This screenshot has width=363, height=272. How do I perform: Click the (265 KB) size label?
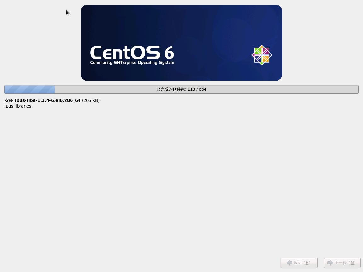[x=90, y=100]
